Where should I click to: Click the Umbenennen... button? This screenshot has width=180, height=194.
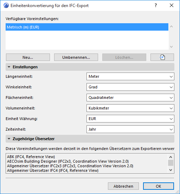click(x=76, y=57)
